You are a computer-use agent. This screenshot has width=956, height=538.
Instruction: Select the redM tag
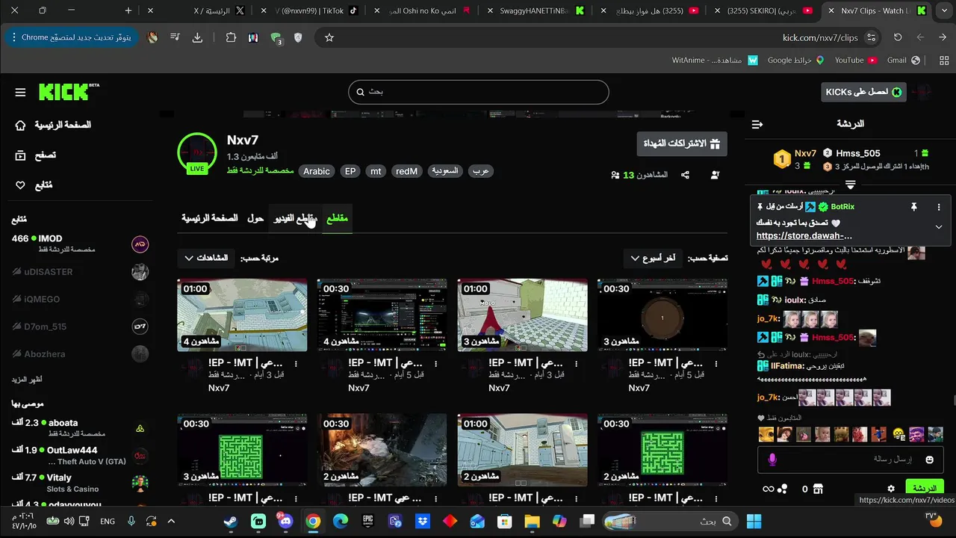(x=406, y=171)
